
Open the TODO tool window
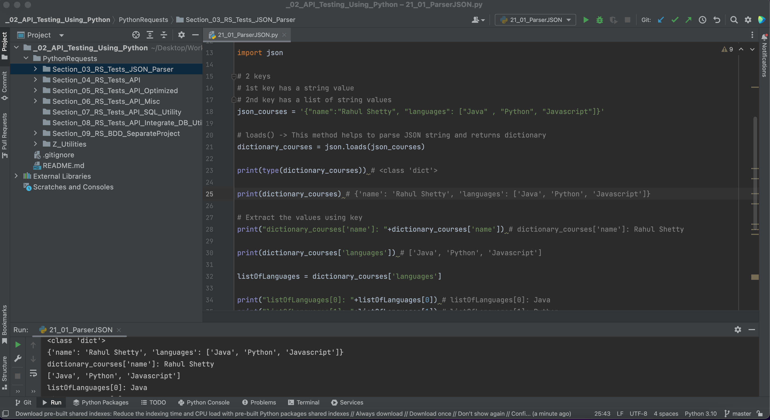point(153,402)
